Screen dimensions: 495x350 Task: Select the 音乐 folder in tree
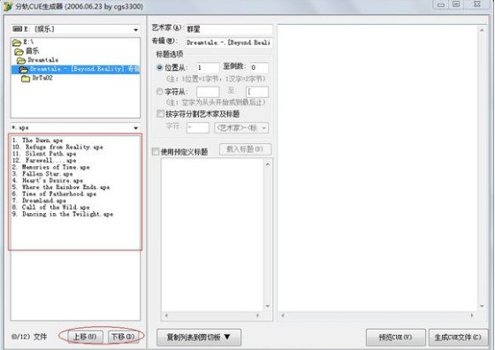33,50
